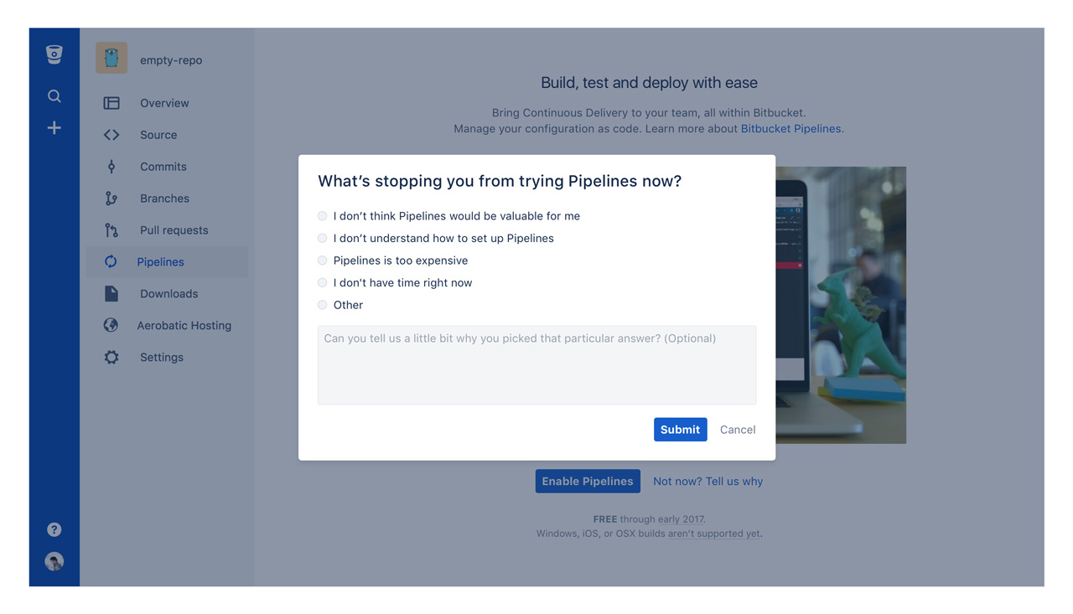This screenshot has height=614, width=1073.
Task: Click the empty-repo repository avatar
Action: click(x=111, y=59)
